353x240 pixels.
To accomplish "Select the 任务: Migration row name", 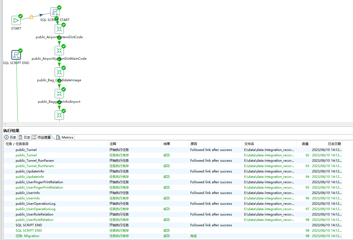I will coord(27,236).
